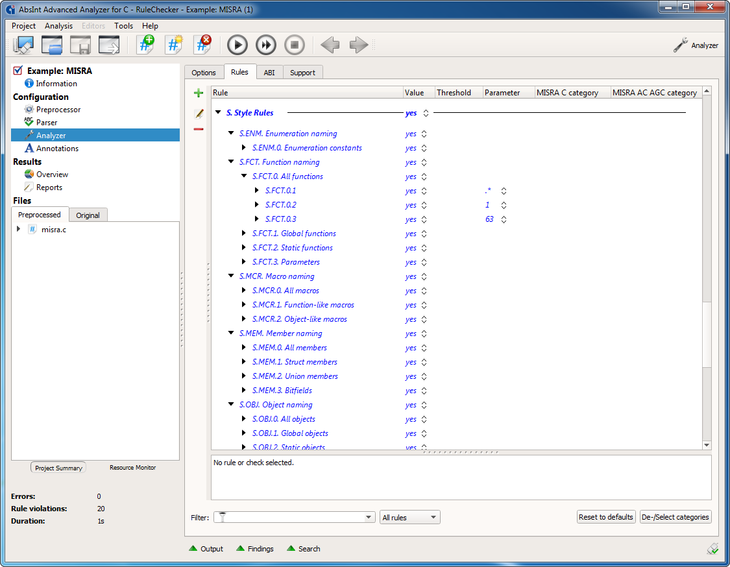Collapse S.ENM. Enumeration naming

231,133
